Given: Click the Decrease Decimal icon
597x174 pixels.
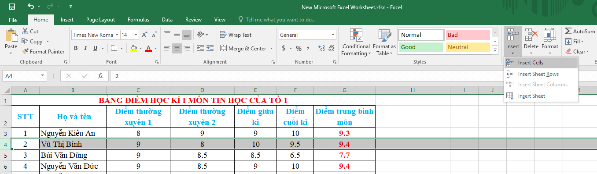Looking at the screenshot, I should pos(332,48).
